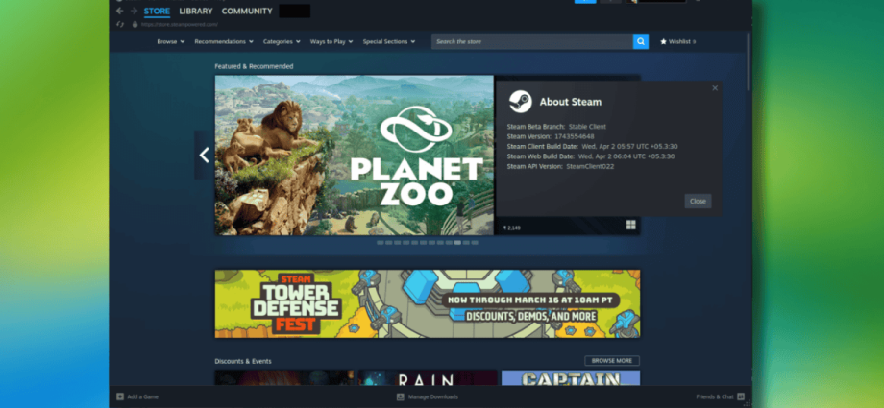Click the Steam Client Build Date line
The image size is (884, 408).
pos(592,147)
